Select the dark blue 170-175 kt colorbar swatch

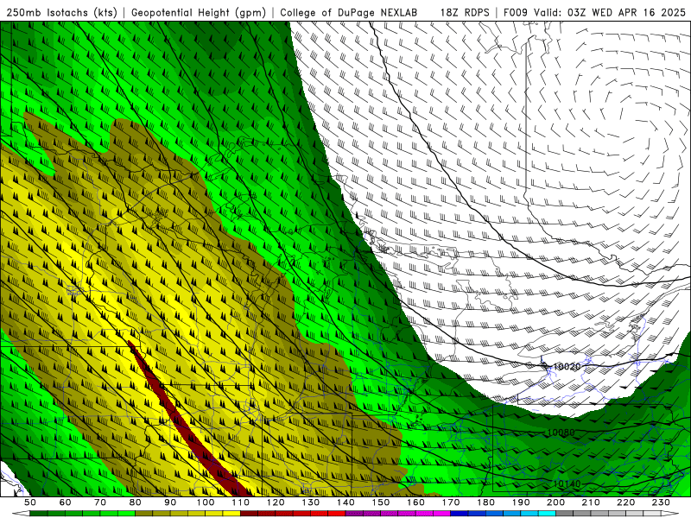point(460,514)
